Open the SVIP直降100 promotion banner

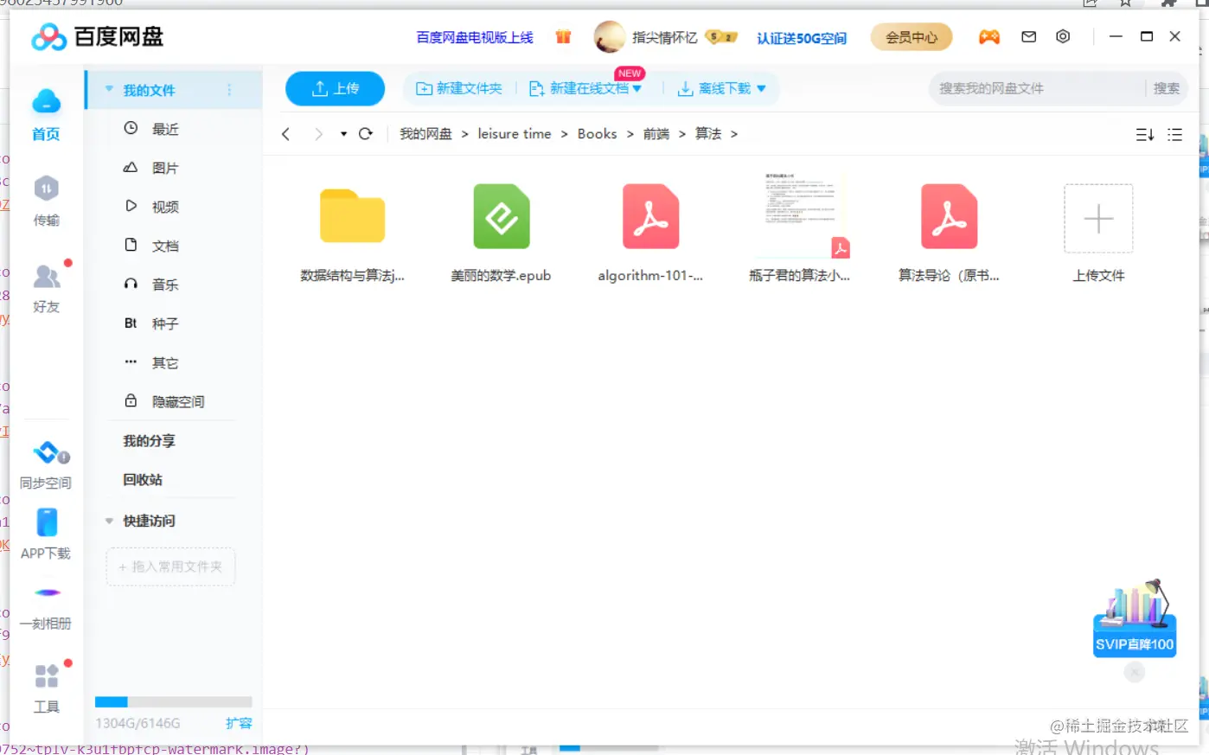point(1135,619)
